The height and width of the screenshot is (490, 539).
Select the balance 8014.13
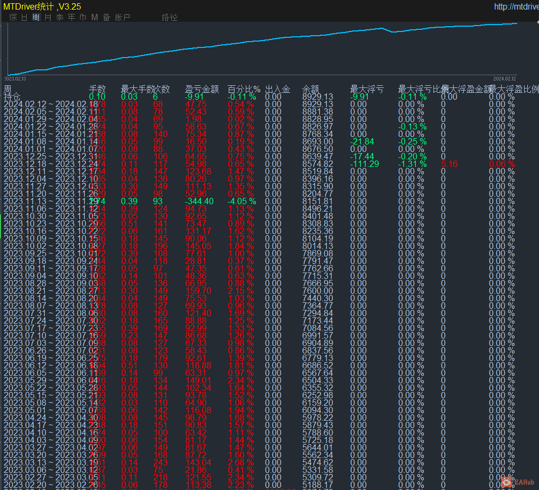coord(318,246)
